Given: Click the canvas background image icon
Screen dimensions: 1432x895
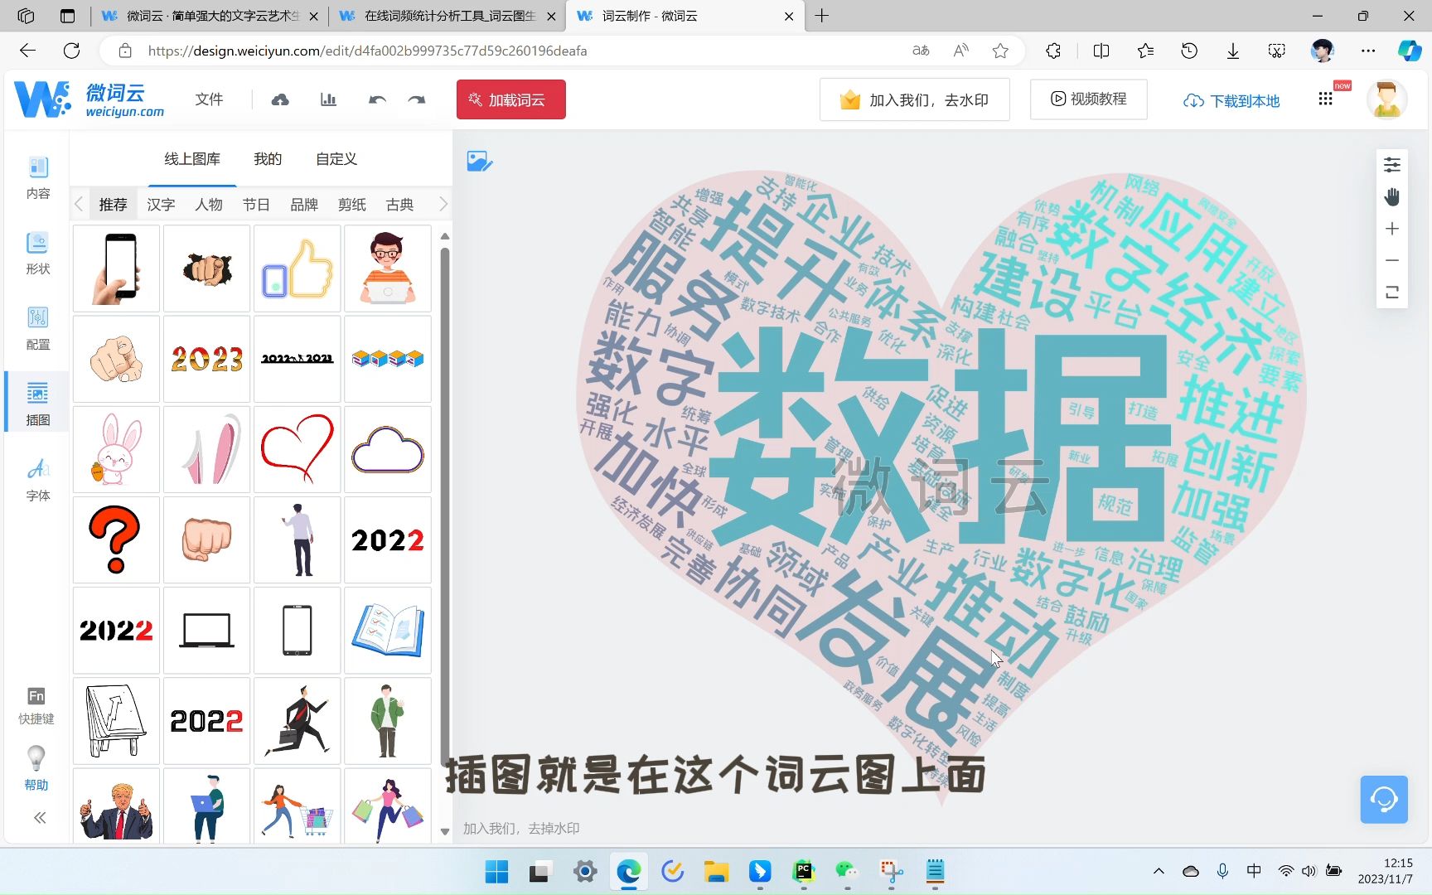Looking at the screenshot, I should coord(480,161).
